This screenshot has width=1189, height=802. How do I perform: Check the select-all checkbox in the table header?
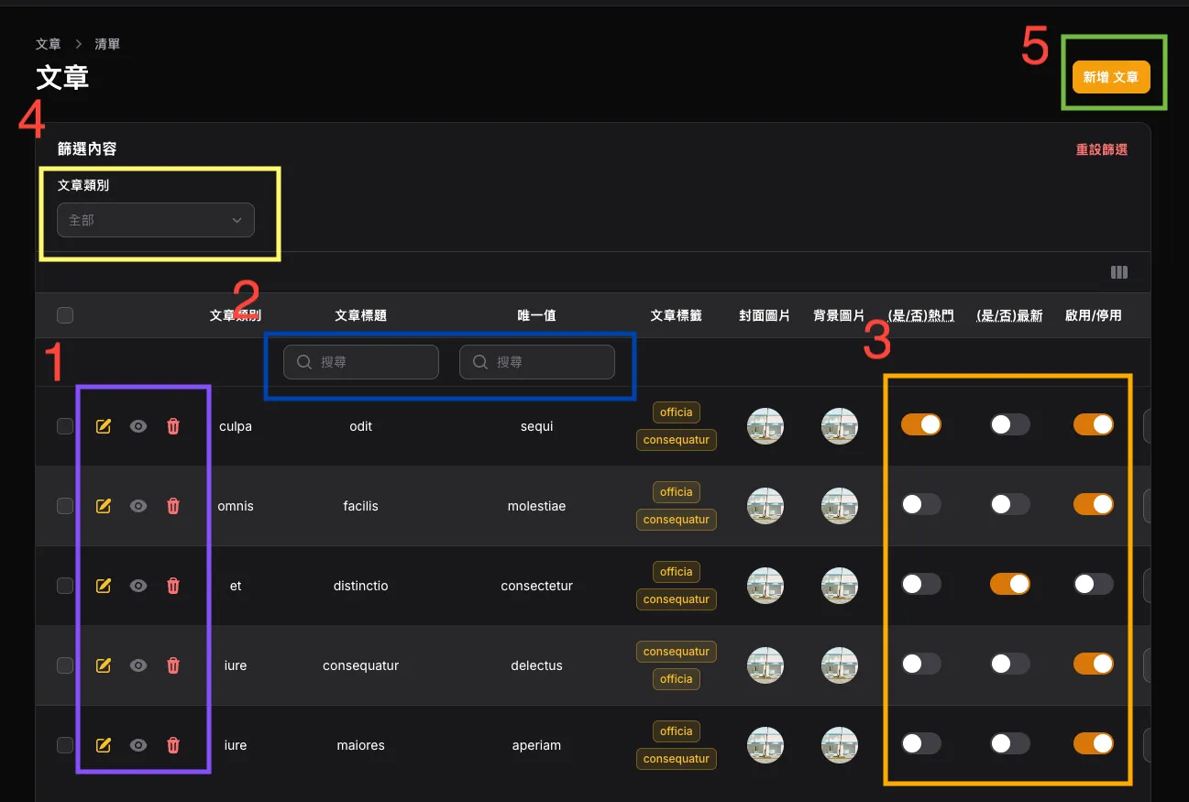[64, 314]
